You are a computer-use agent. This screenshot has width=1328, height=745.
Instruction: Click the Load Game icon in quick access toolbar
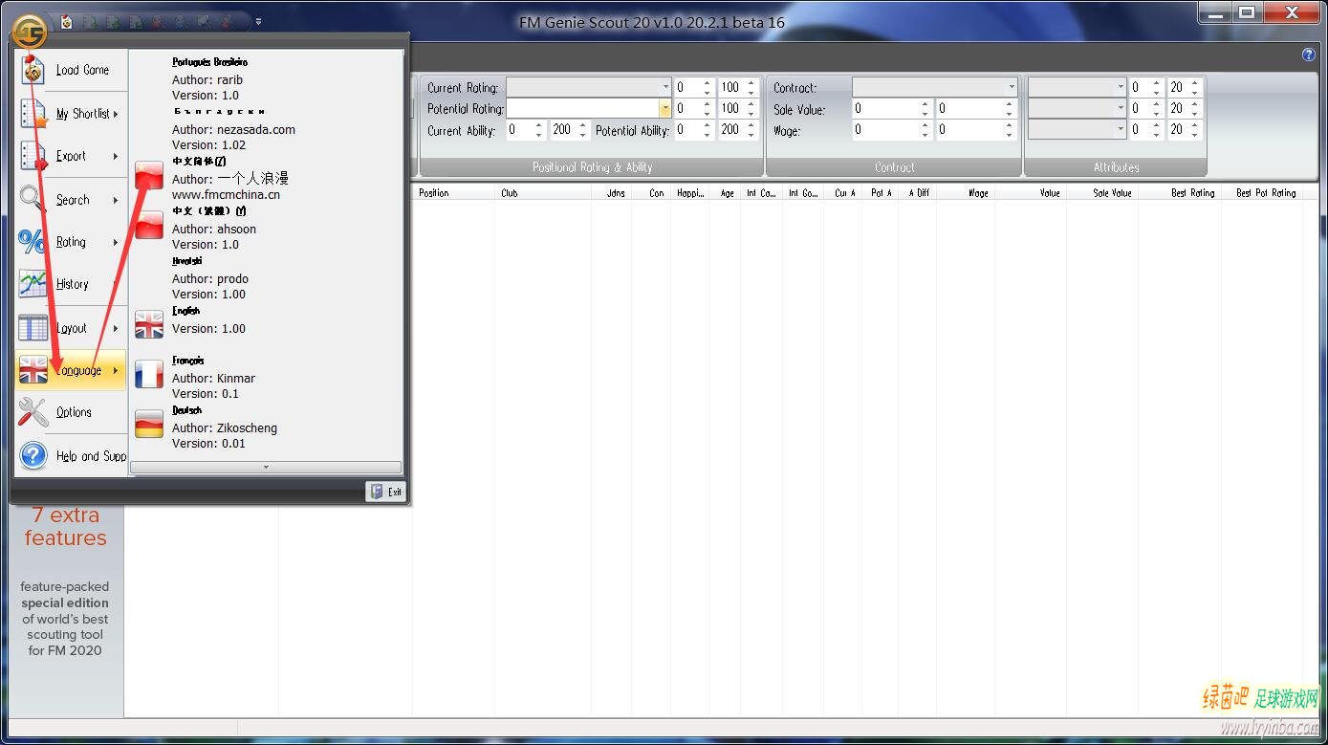(67, 21)
